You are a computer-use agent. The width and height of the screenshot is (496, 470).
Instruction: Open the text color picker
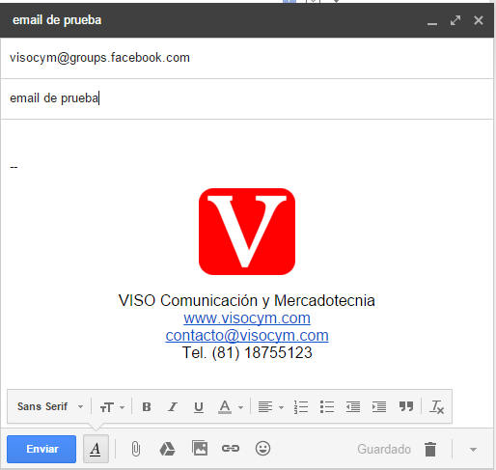[230, 407]
